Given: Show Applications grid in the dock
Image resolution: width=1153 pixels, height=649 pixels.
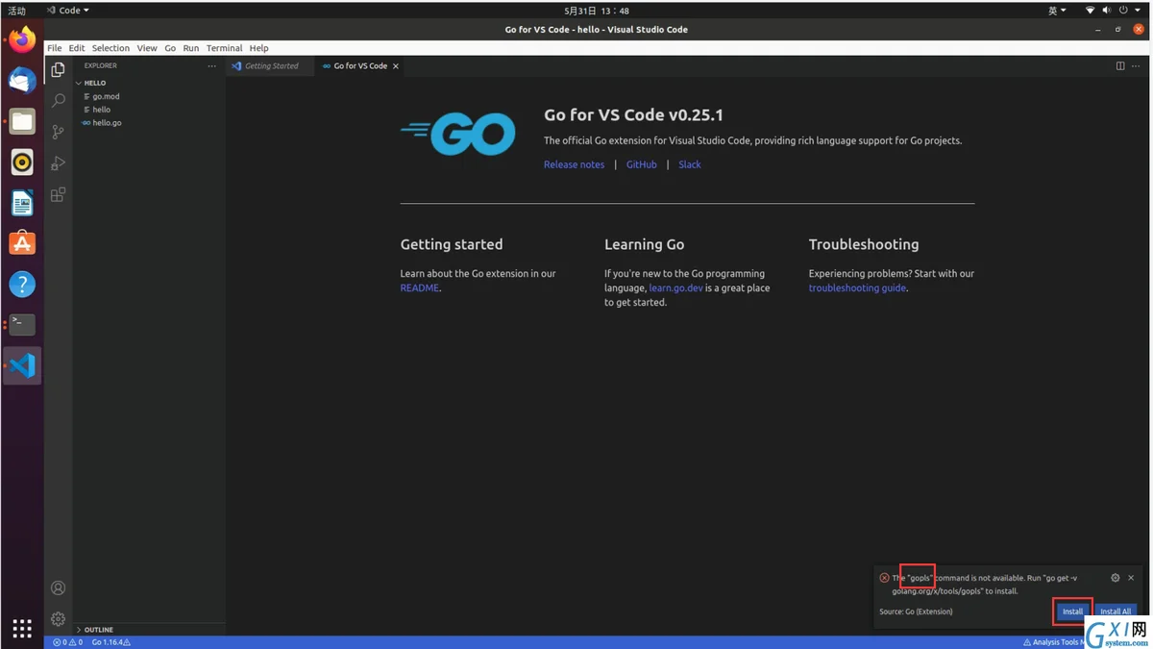Looking at the screenshot, I should [22, 628].
